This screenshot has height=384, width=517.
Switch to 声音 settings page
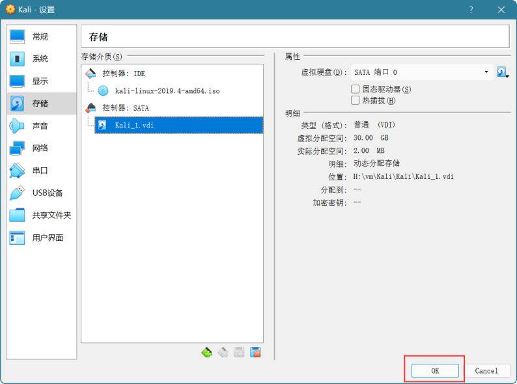tap(40, 126)
